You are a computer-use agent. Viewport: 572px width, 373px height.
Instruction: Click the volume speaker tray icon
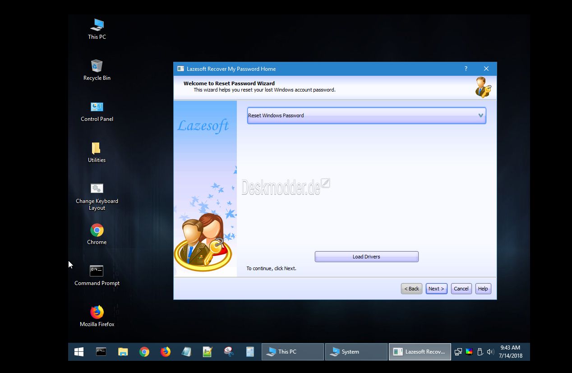click(x=491, y=352)
